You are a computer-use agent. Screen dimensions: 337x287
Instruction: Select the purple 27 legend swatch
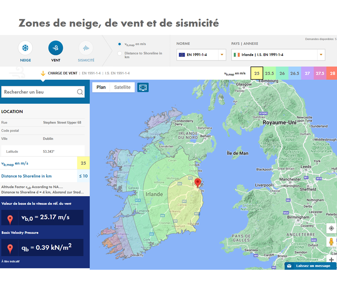[307, 73]
